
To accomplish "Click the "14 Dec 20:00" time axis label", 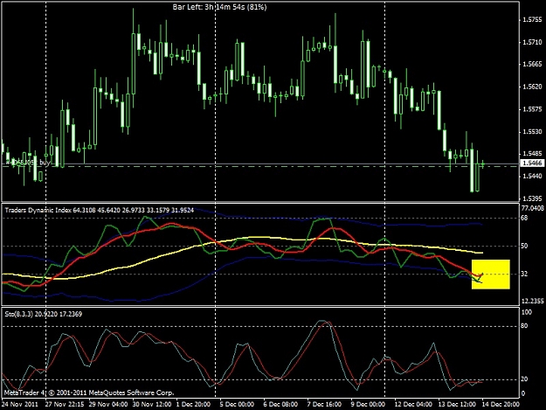I will tap(501, 405).
